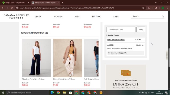The image size is (170, 95).
Task: Close the Verify Codes SimplyCodes tab
Action: 28,3
